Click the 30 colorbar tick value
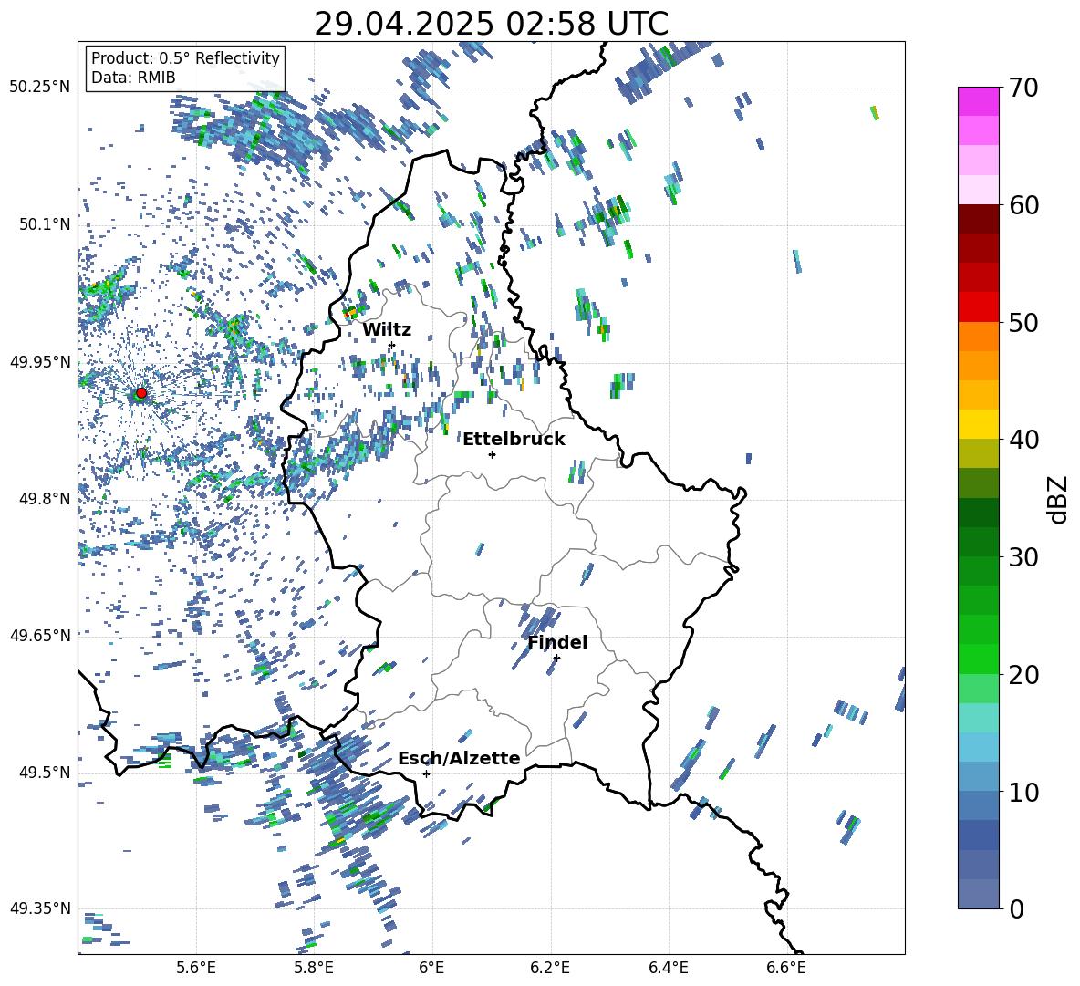 (1023, 557)
